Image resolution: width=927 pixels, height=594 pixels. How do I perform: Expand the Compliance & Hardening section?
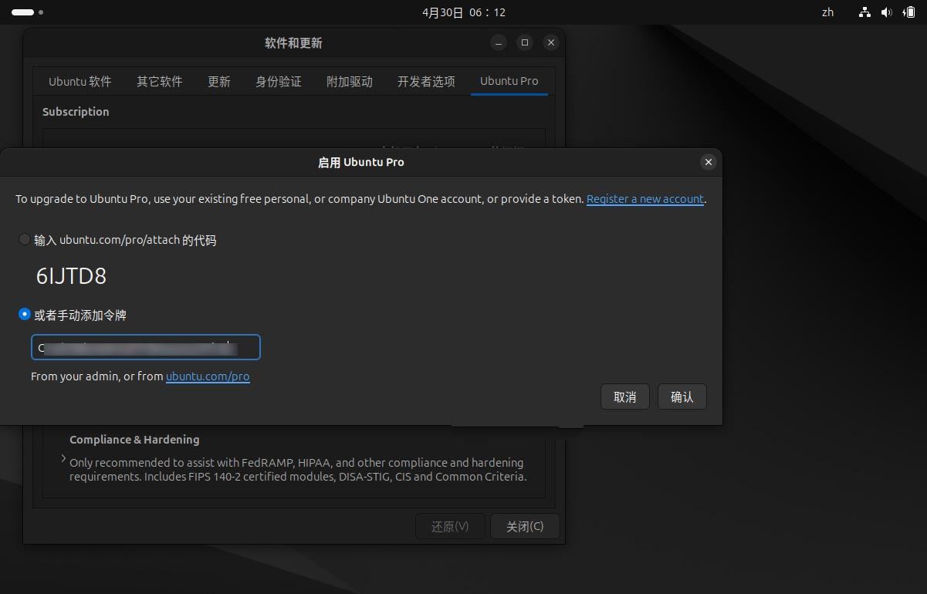(x=63, y=458)
